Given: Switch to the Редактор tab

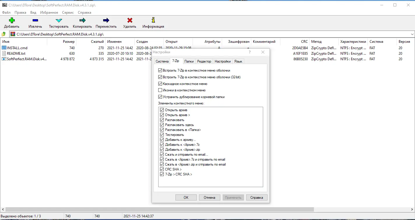Looking at the screenshot, I should [204, 61].
